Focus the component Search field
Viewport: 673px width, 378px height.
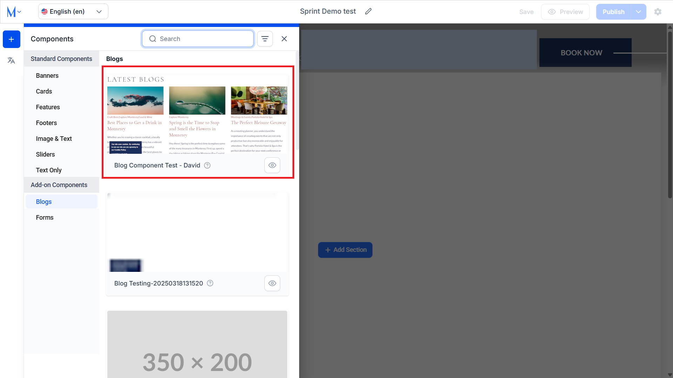point(198,39)
